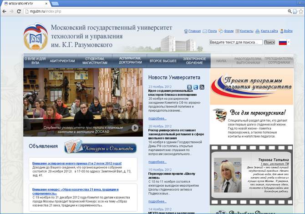
Task: Open the О ВУЗЕ И ДЛЯ ВУЗА menu
Action: coord(35,61)
